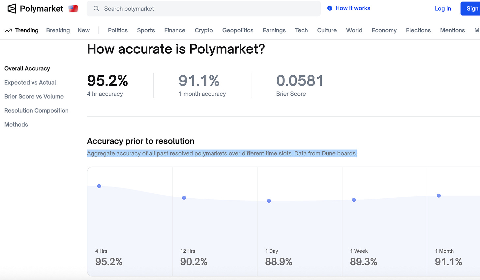Click the 1 Day chart data point
Screen dimensions: 480x280
click(x=269, y=201)
